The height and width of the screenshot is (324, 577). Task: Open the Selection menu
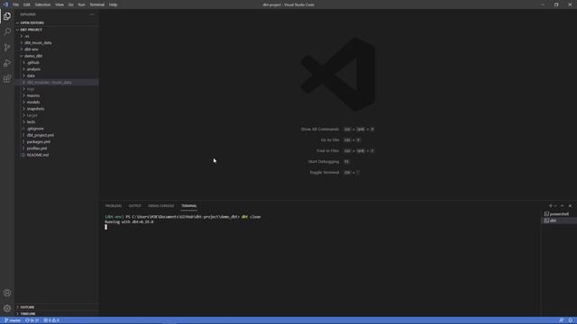coord(42,4)
